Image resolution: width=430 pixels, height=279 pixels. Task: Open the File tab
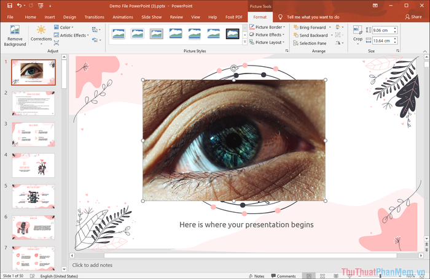pos(10,17)
